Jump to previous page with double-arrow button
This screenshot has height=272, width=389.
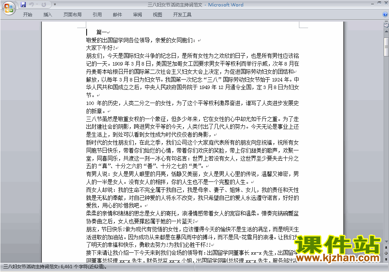[x=386, y=247]
